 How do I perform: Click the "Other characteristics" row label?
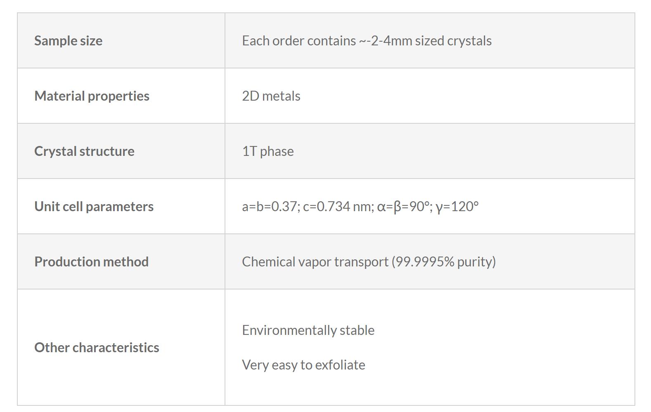click(x=97, y=348)
